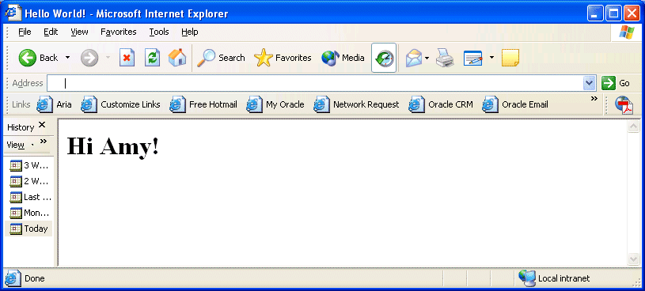Click the "Hi Amy!" heading text
Viewport: 645px width, 291px height.
tap(112, 146)
